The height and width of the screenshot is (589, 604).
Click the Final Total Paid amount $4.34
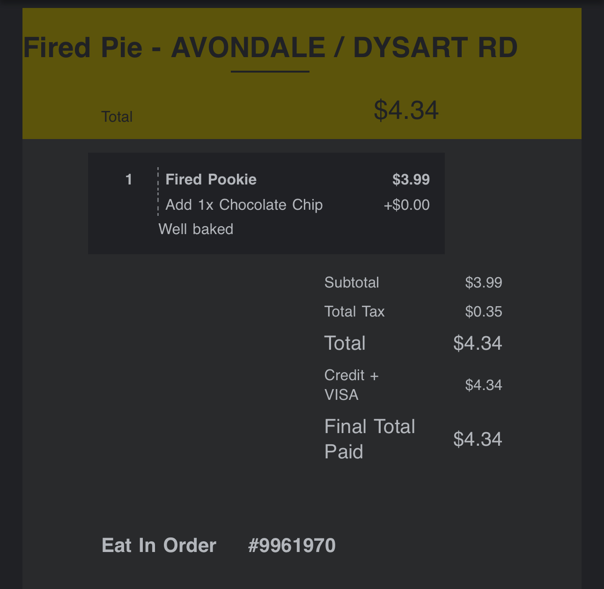click(x=478, y=439)
